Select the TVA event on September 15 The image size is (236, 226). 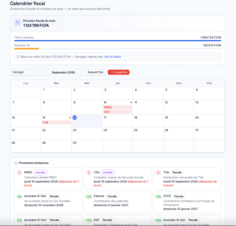(x=56, y=122)
